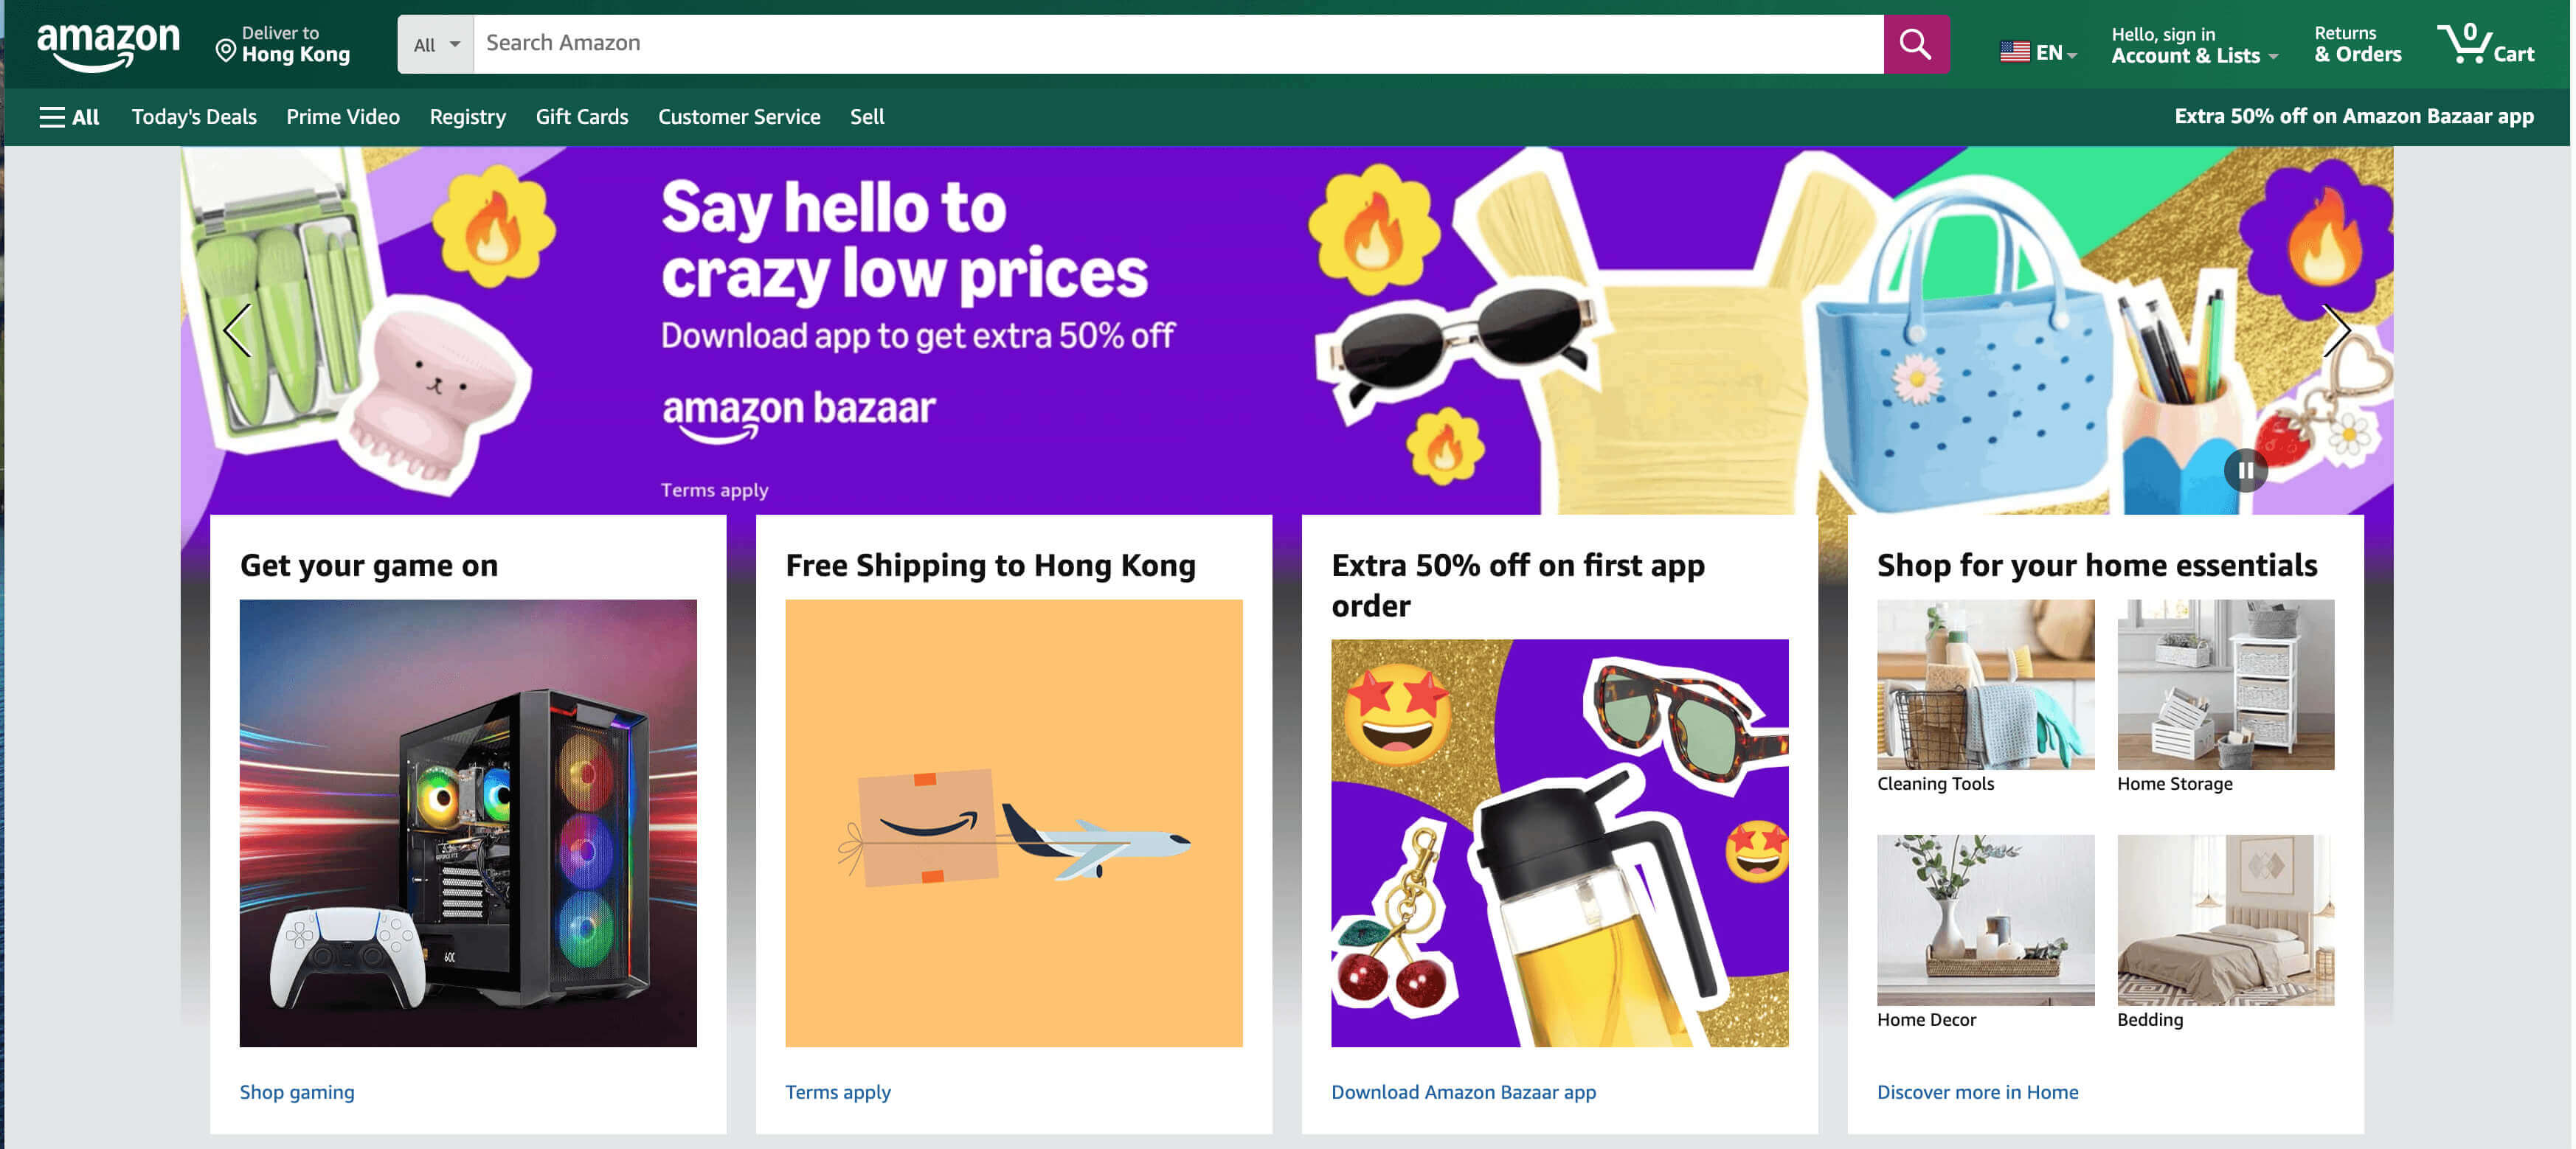Viewport: 2576px width, 1149px height.
Task: Click the Search Amazon input field
Action: pos(1177,43)
